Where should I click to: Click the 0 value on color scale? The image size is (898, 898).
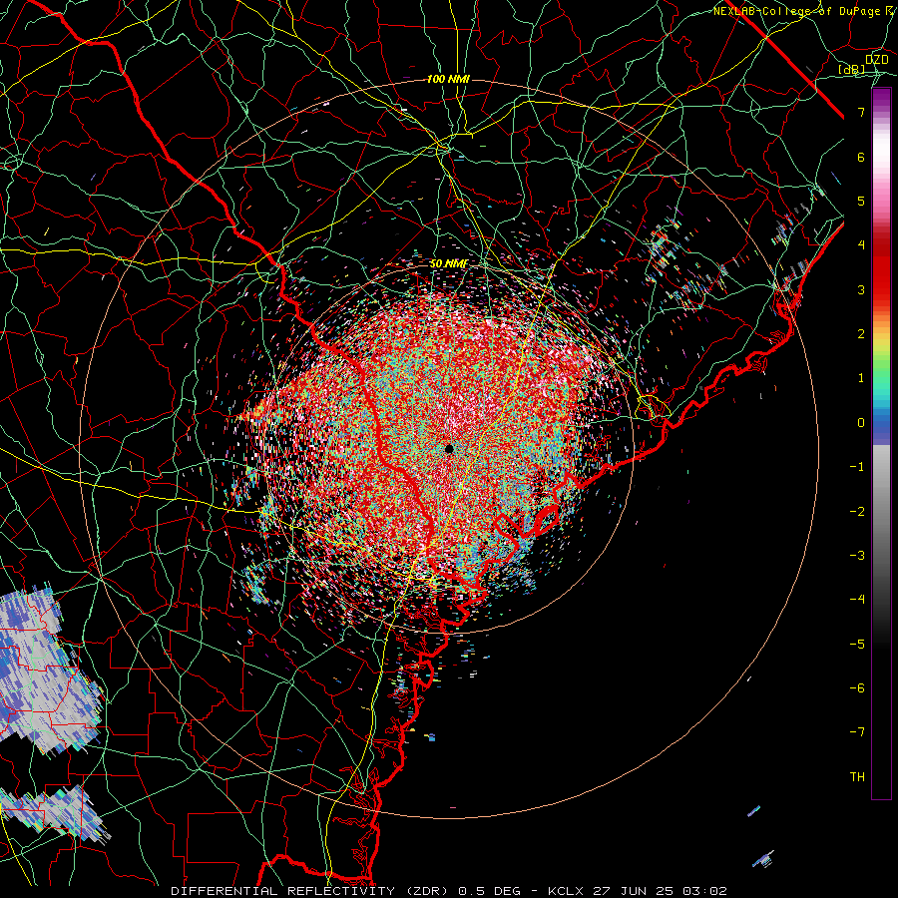[861, 423]
